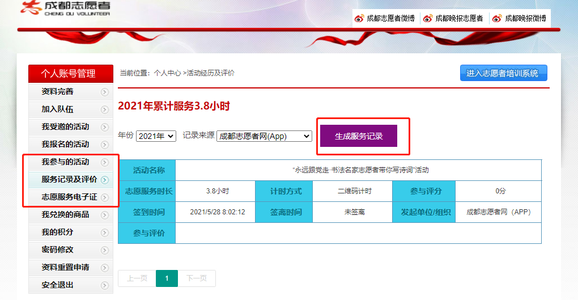The width and height of the screenshot is (578, 300).
Task: Click sign-in time 2021/5/28 8:02:12
Action: click(x=215, y=212)
